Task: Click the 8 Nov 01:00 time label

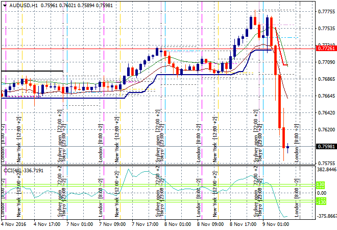Action: pyautogui.click(x=178, y=224)
